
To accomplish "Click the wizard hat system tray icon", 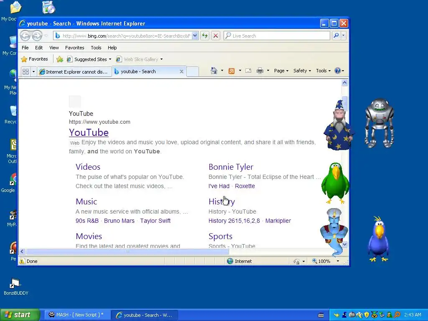I will coord(344,315).
